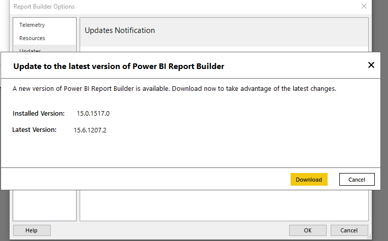The width and height of the screenshot is (388, 241).
Task: Click the update dialog title text
Action: tap(119, 66)
